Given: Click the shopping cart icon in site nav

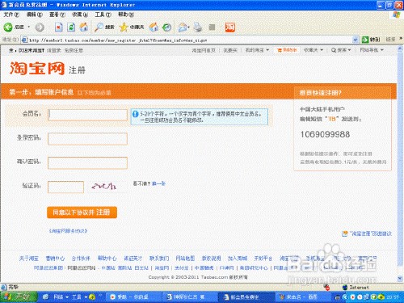Looking at the screenshot, I should [x=280, y=50].
